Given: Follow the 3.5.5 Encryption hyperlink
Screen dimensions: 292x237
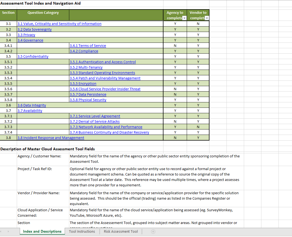Looking at the screenshot, I should point(83,83).
